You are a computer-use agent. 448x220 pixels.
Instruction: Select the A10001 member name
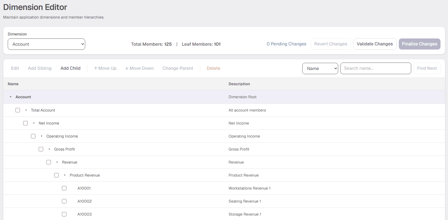pyautogui.click(x=84, y=188)
